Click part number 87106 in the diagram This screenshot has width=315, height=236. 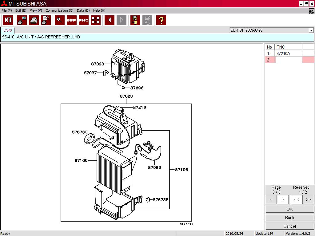point(181,170)
